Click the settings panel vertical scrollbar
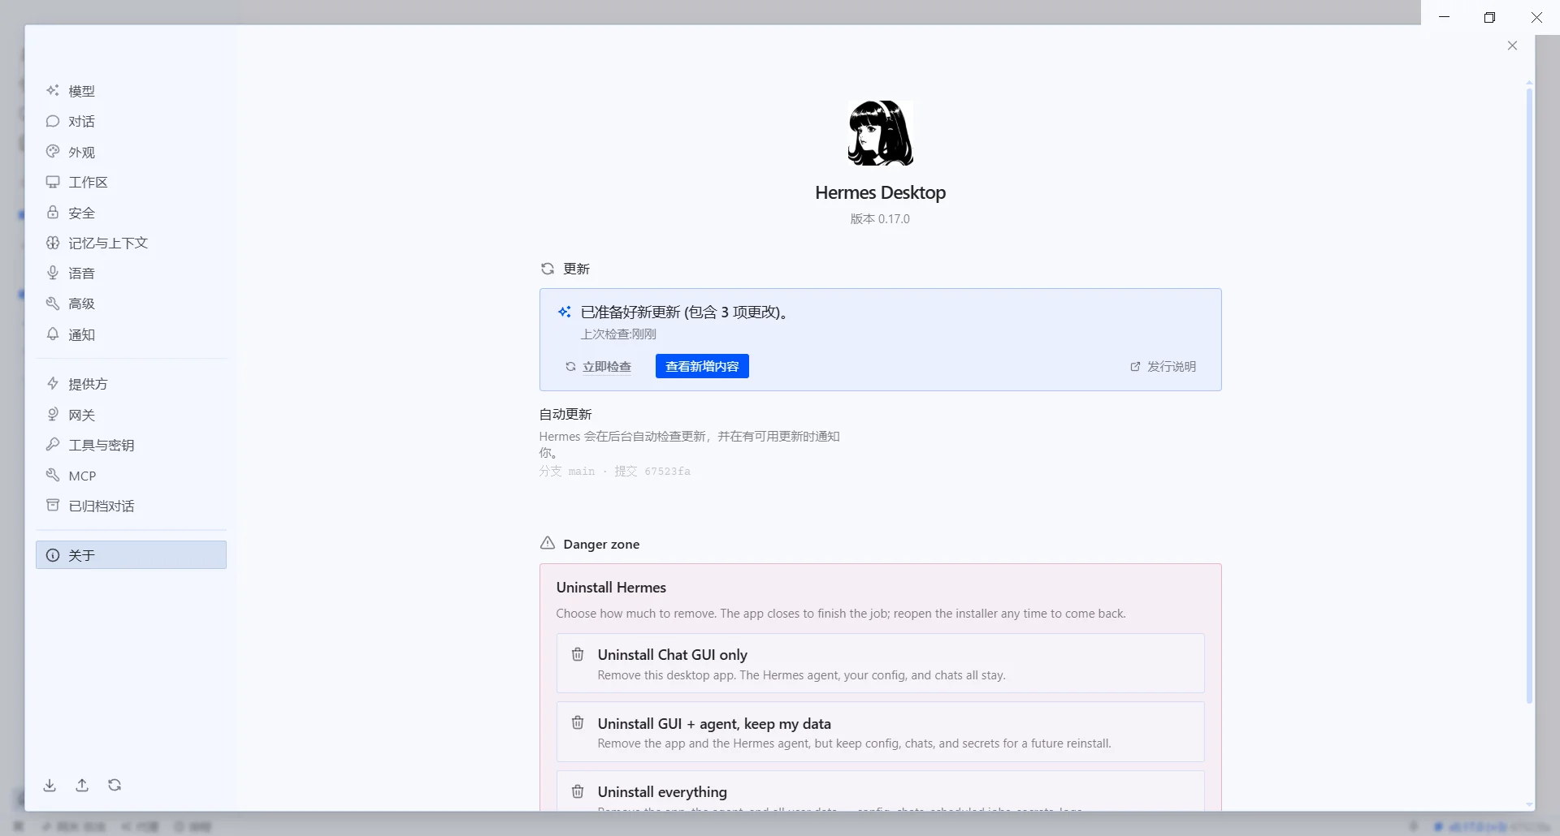The height and width of the screenshot is (836, 1560). pyautogui.click(x=1529, y=395)
